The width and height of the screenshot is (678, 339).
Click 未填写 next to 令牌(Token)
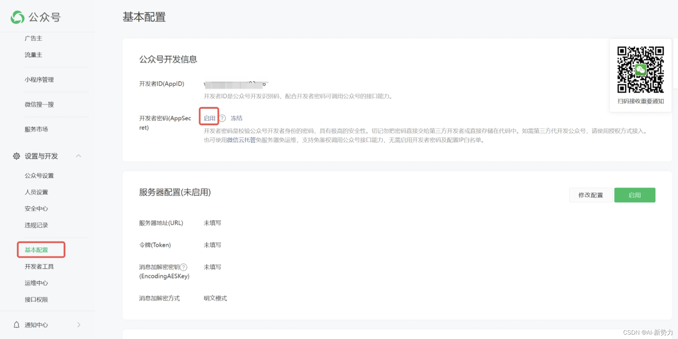point(212,245)
